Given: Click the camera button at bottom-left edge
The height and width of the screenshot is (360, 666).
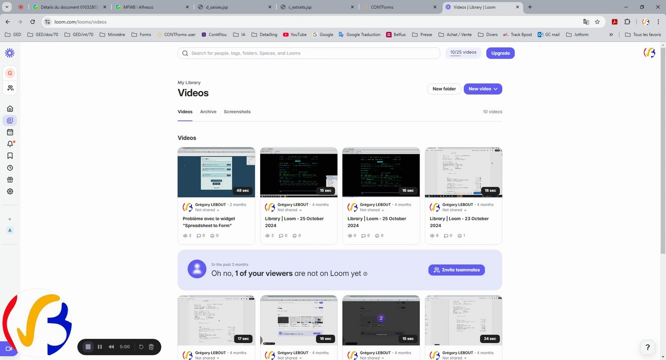Looking at the screenshot, I should point(9,348).
